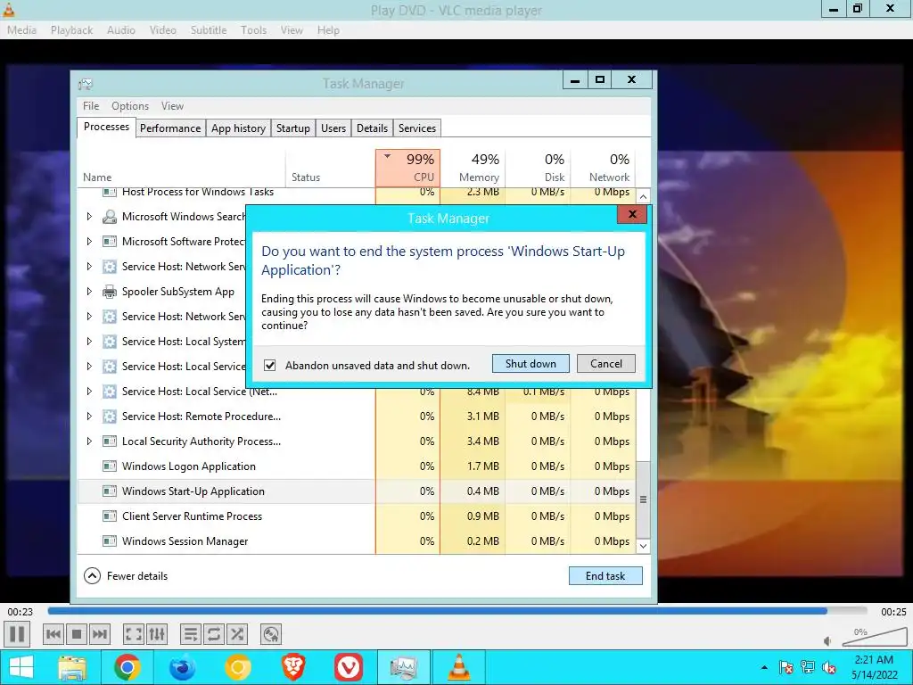The width and height of the screenshot is (913, 685).
Task: Open VLC Subtitle menu
Action: (x=209, y=30)
